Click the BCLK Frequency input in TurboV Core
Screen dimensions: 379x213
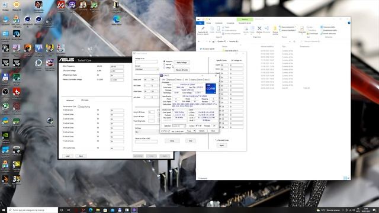(x=117, y=66)
